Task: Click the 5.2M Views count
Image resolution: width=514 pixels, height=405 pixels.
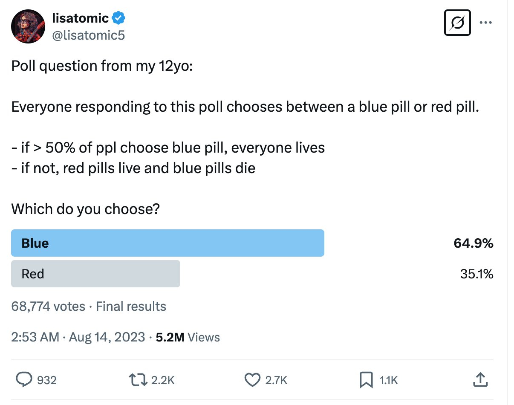Action: tap(188, 337)
